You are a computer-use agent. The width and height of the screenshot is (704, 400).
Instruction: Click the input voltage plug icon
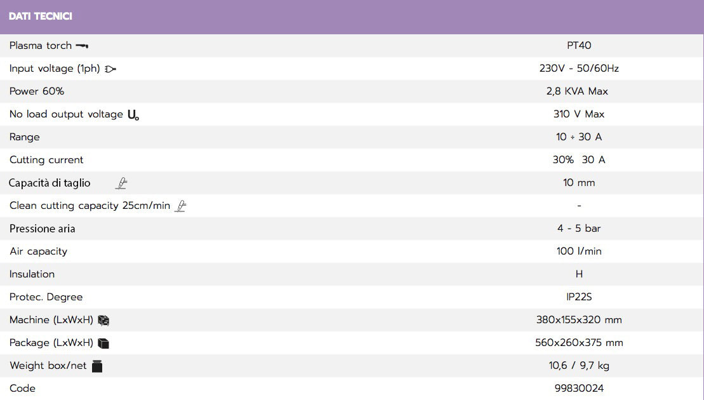click(x=110, y=69)
